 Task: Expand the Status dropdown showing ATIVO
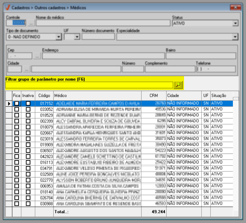(x=235, y=24)
